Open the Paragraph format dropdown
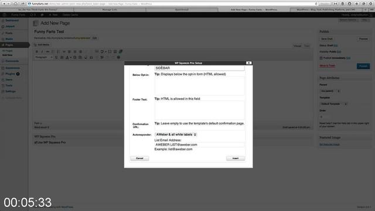The width and height of the screenshot is (375, 211). point(44,57)
